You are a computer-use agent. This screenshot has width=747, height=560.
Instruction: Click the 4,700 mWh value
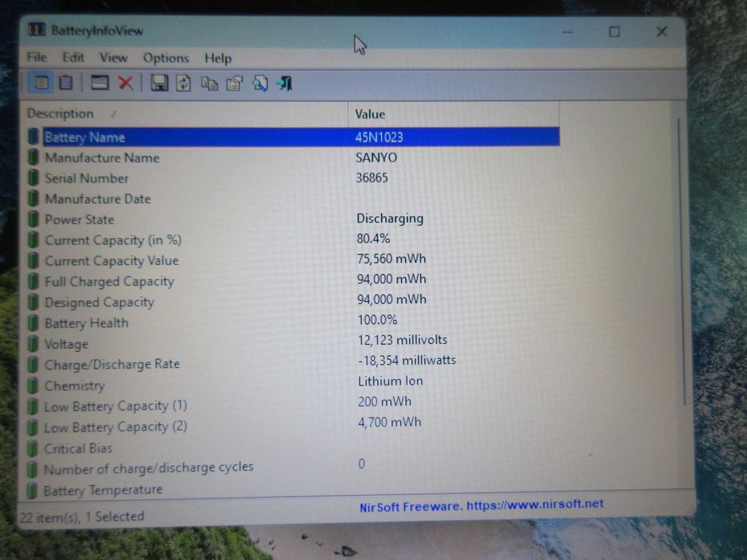(x=389, y=422)
